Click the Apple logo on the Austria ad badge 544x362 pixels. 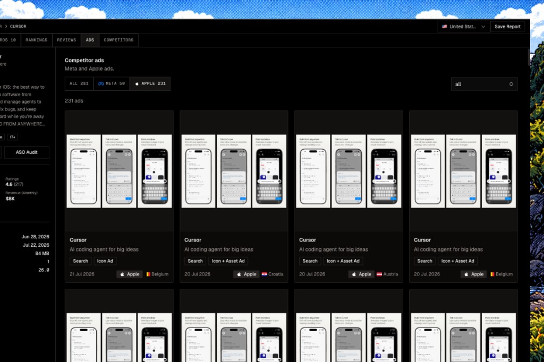354,274
